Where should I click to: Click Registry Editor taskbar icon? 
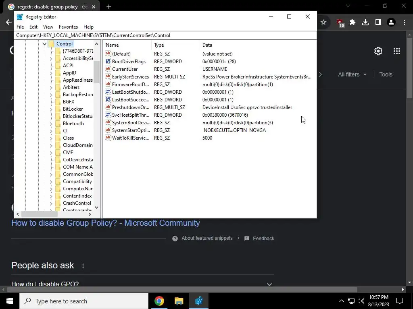pos(199,301)
